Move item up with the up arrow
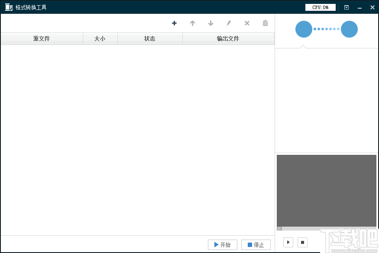 click(x=192, y=23)
